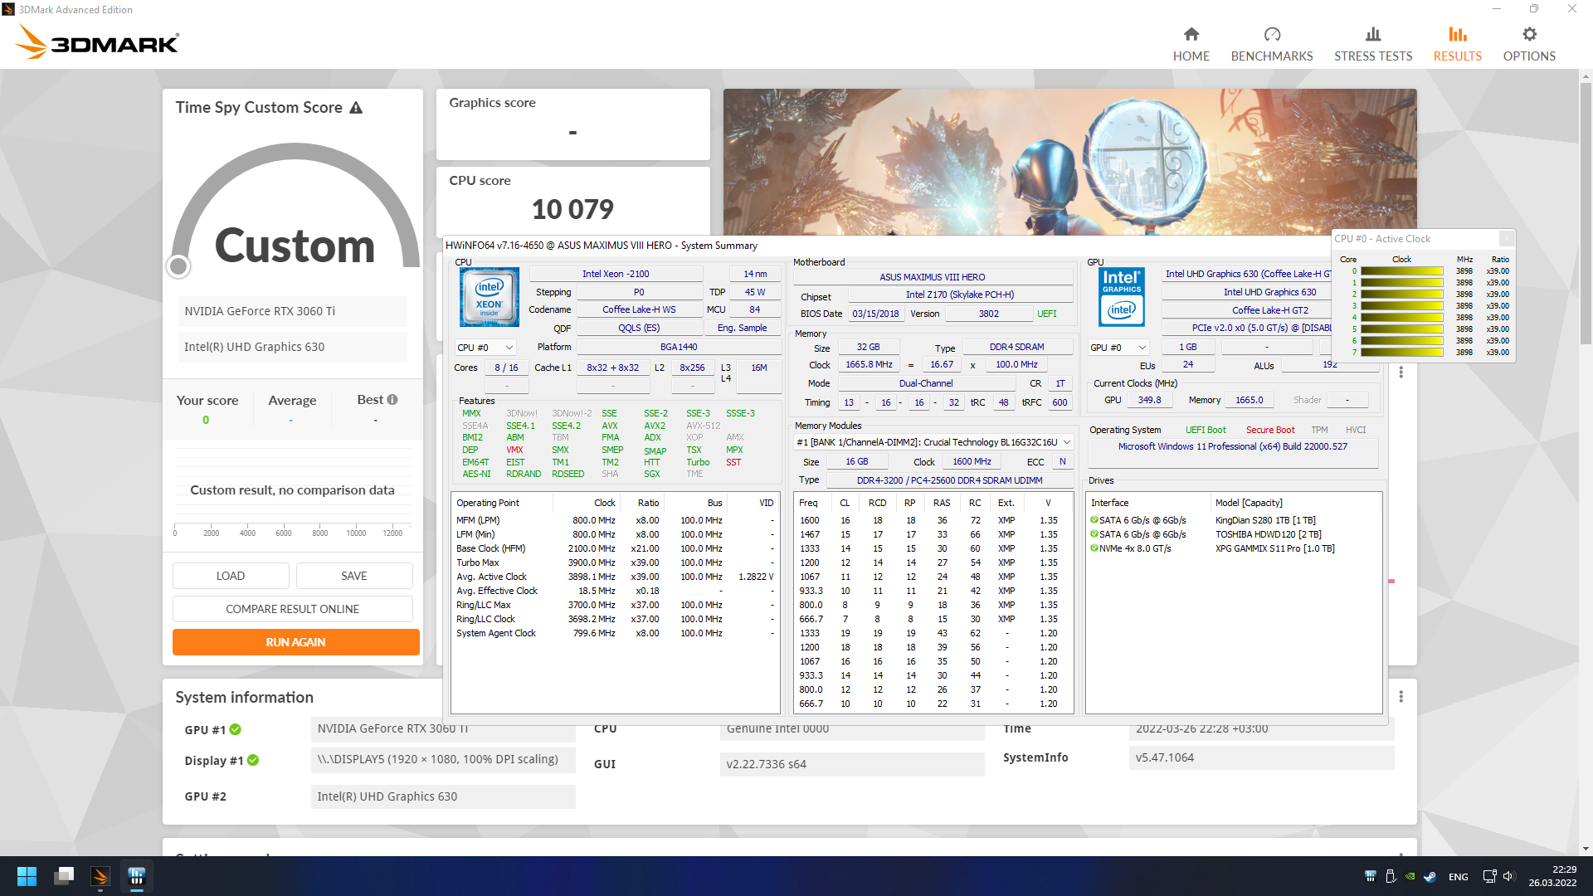The image size is (1593, 896).
Task: Expand the CPU #0 selector dropdown
Action: click(485, 348)
